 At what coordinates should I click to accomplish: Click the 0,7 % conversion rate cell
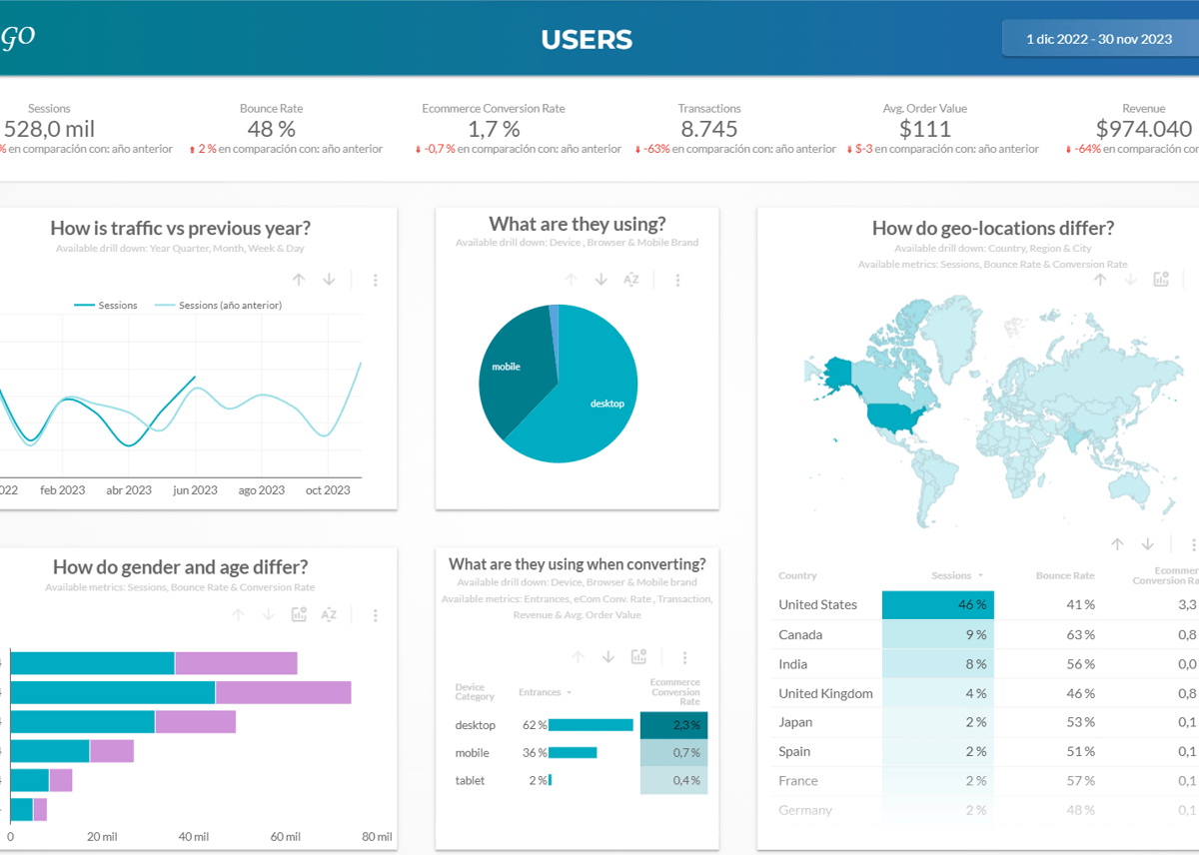tap(674, 753)
